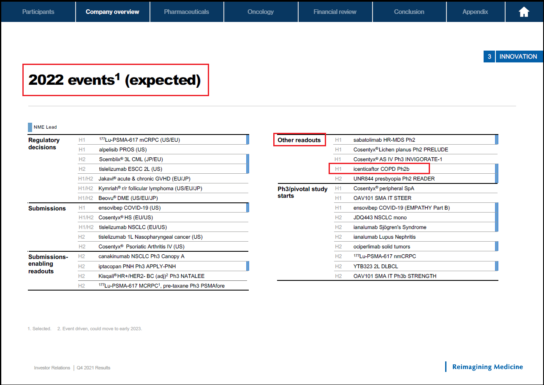
Task: Open the Participants tab
Action: pos(38,12)
